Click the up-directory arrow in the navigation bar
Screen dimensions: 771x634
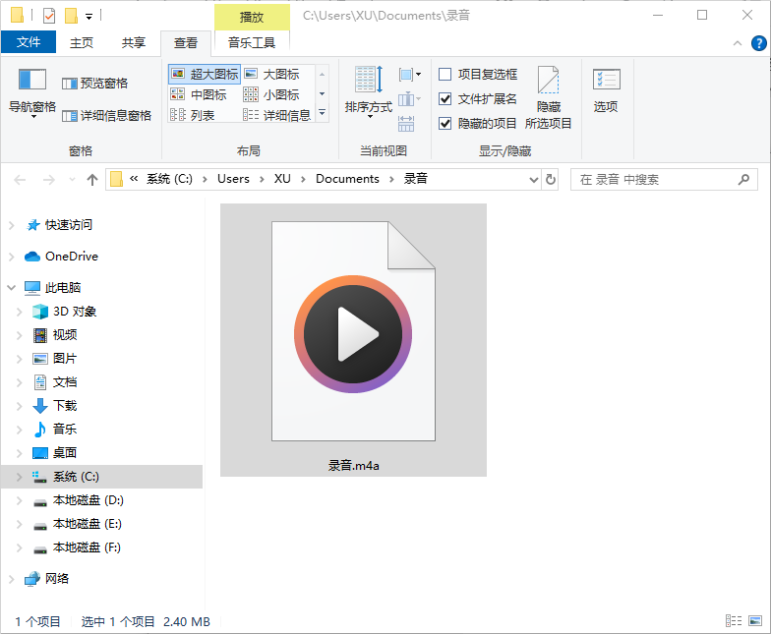tap(92, 179)
